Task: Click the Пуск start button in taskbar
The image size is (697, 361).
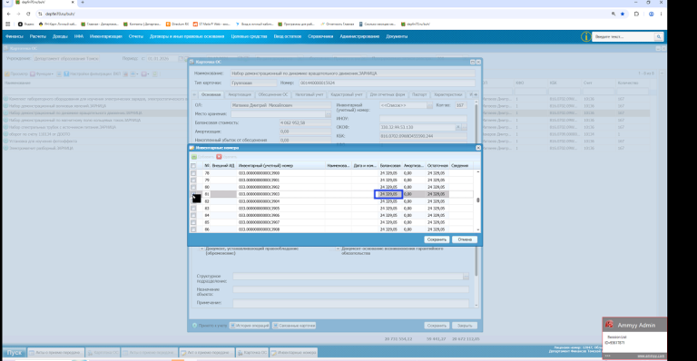Action: [14, 352]
